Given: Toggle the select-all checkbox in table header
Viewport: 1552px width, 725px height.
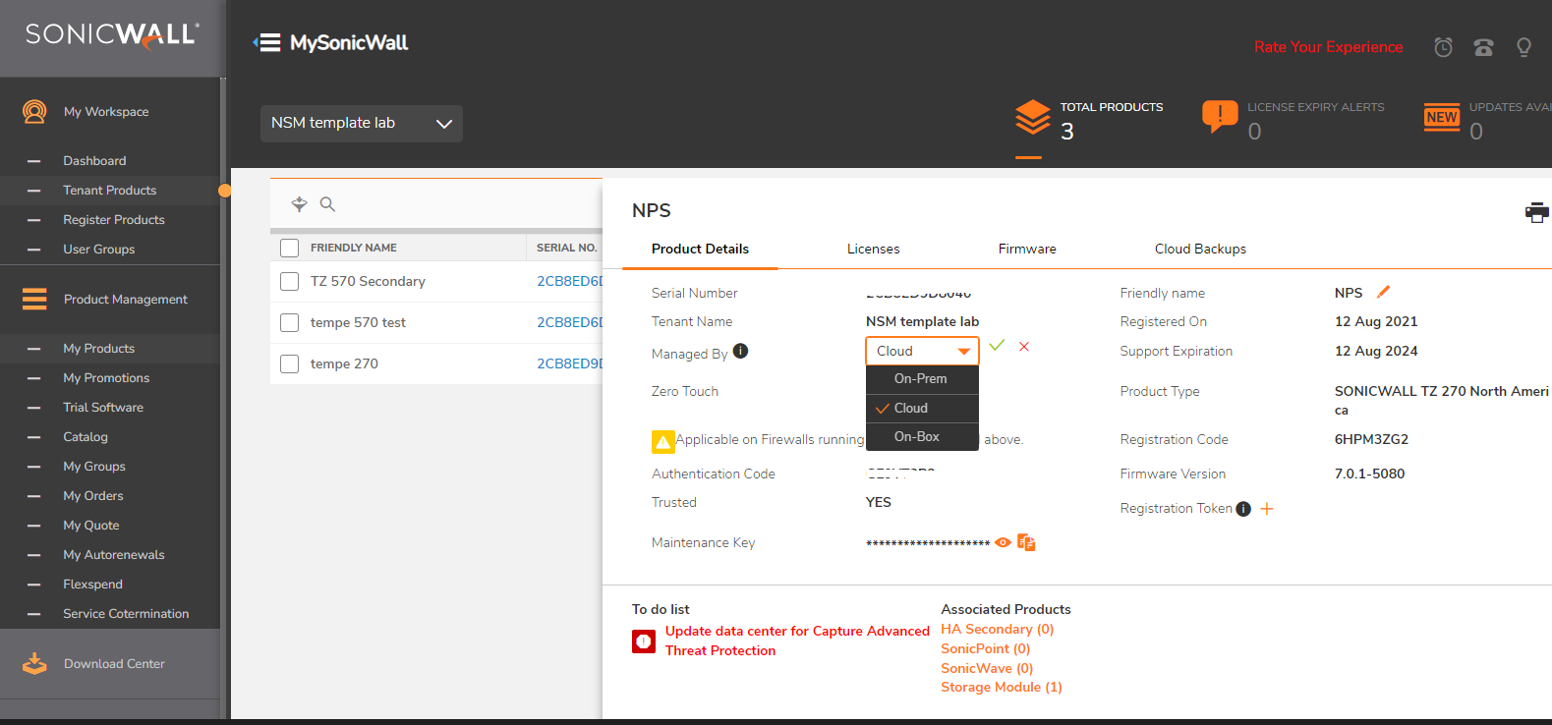Looking at the screenshot, I should click(290, 248).
